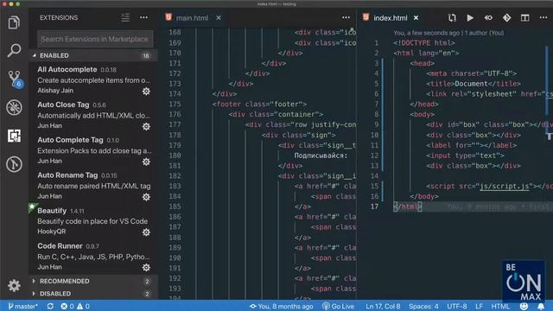Image resolution: width=553 pixels, height=311 pixels.
Task: Expand the DISABLED extensions section
Action: tap(93, 294)
